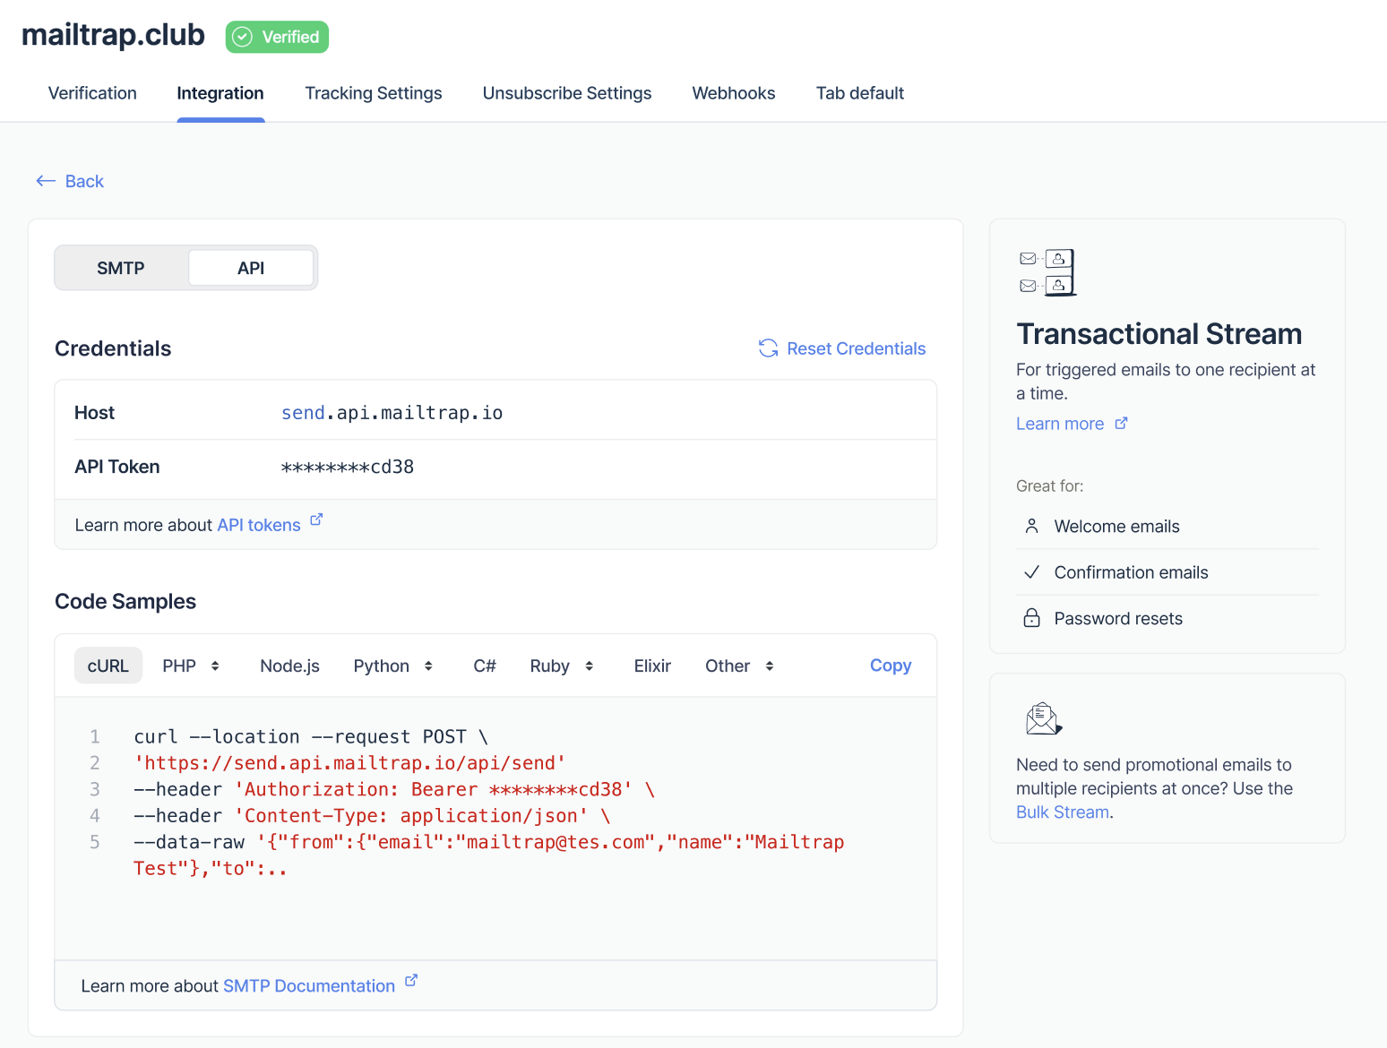
Task: Open the PHP version dropdown
Action: 190,665
